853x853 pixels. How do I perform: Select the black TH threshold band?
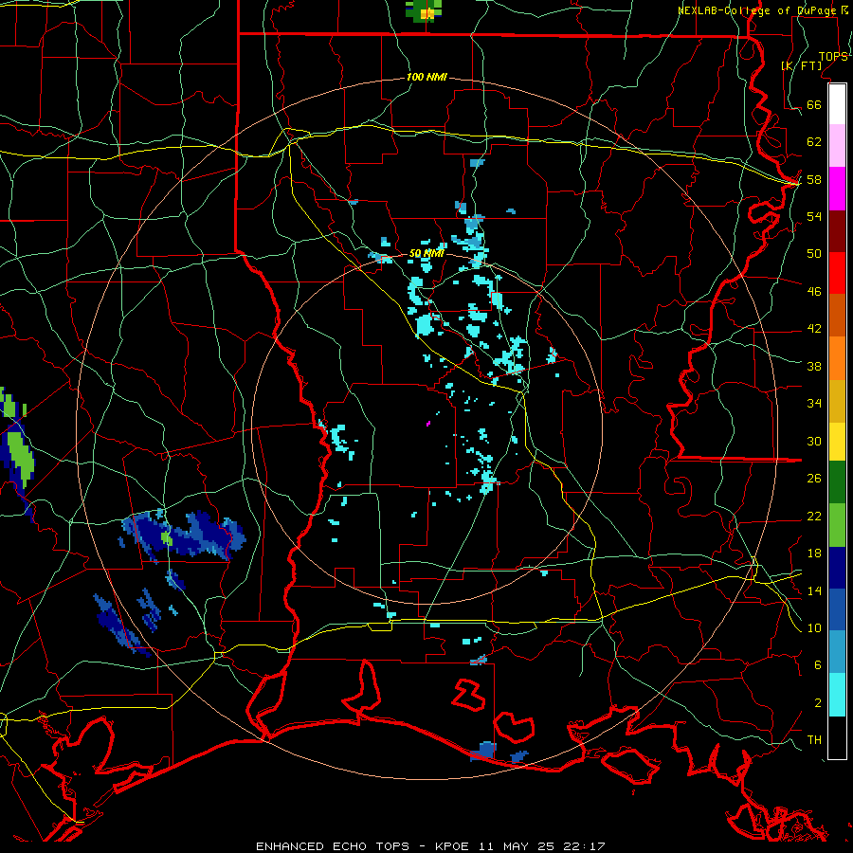click(x=837, y=737)
